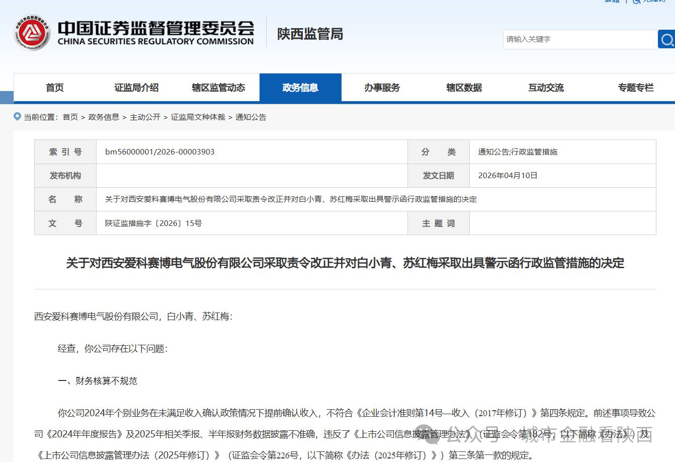Click the salutation line ending 白小青、苏红梅：

(133, 317)
